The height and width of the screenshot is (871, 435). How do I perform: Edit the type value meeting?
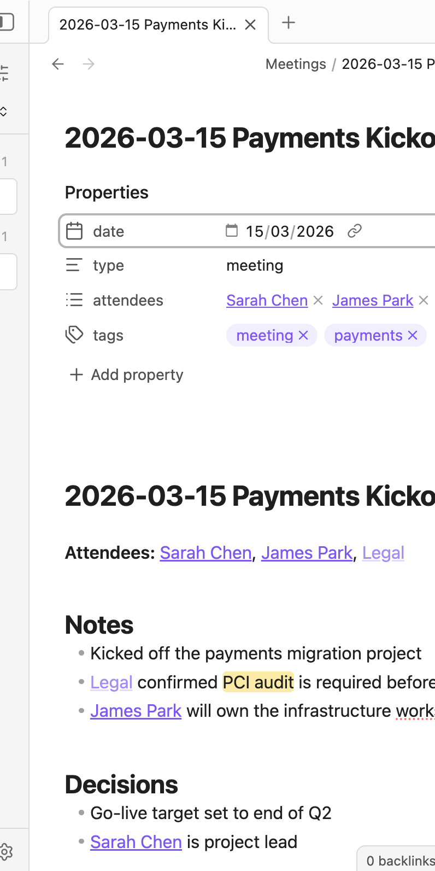point(255,265)
